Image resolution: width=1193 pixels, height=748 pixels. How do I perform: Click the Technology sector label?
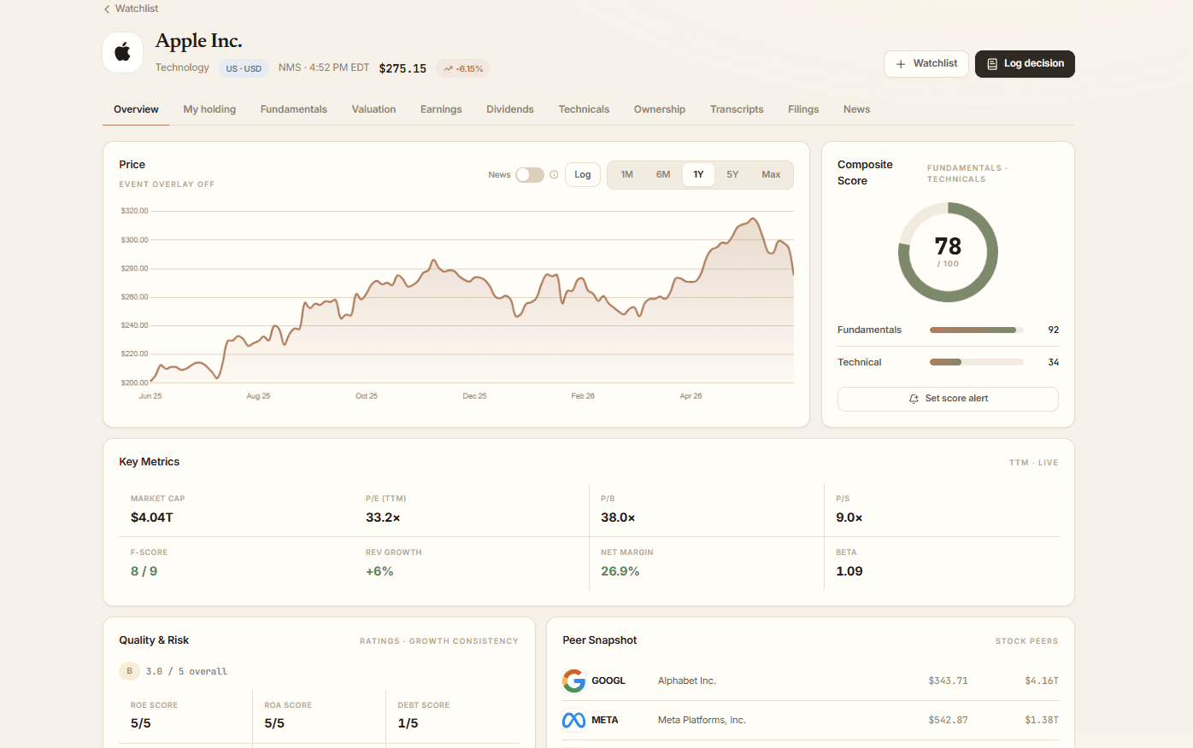click(x=182, y=67)
